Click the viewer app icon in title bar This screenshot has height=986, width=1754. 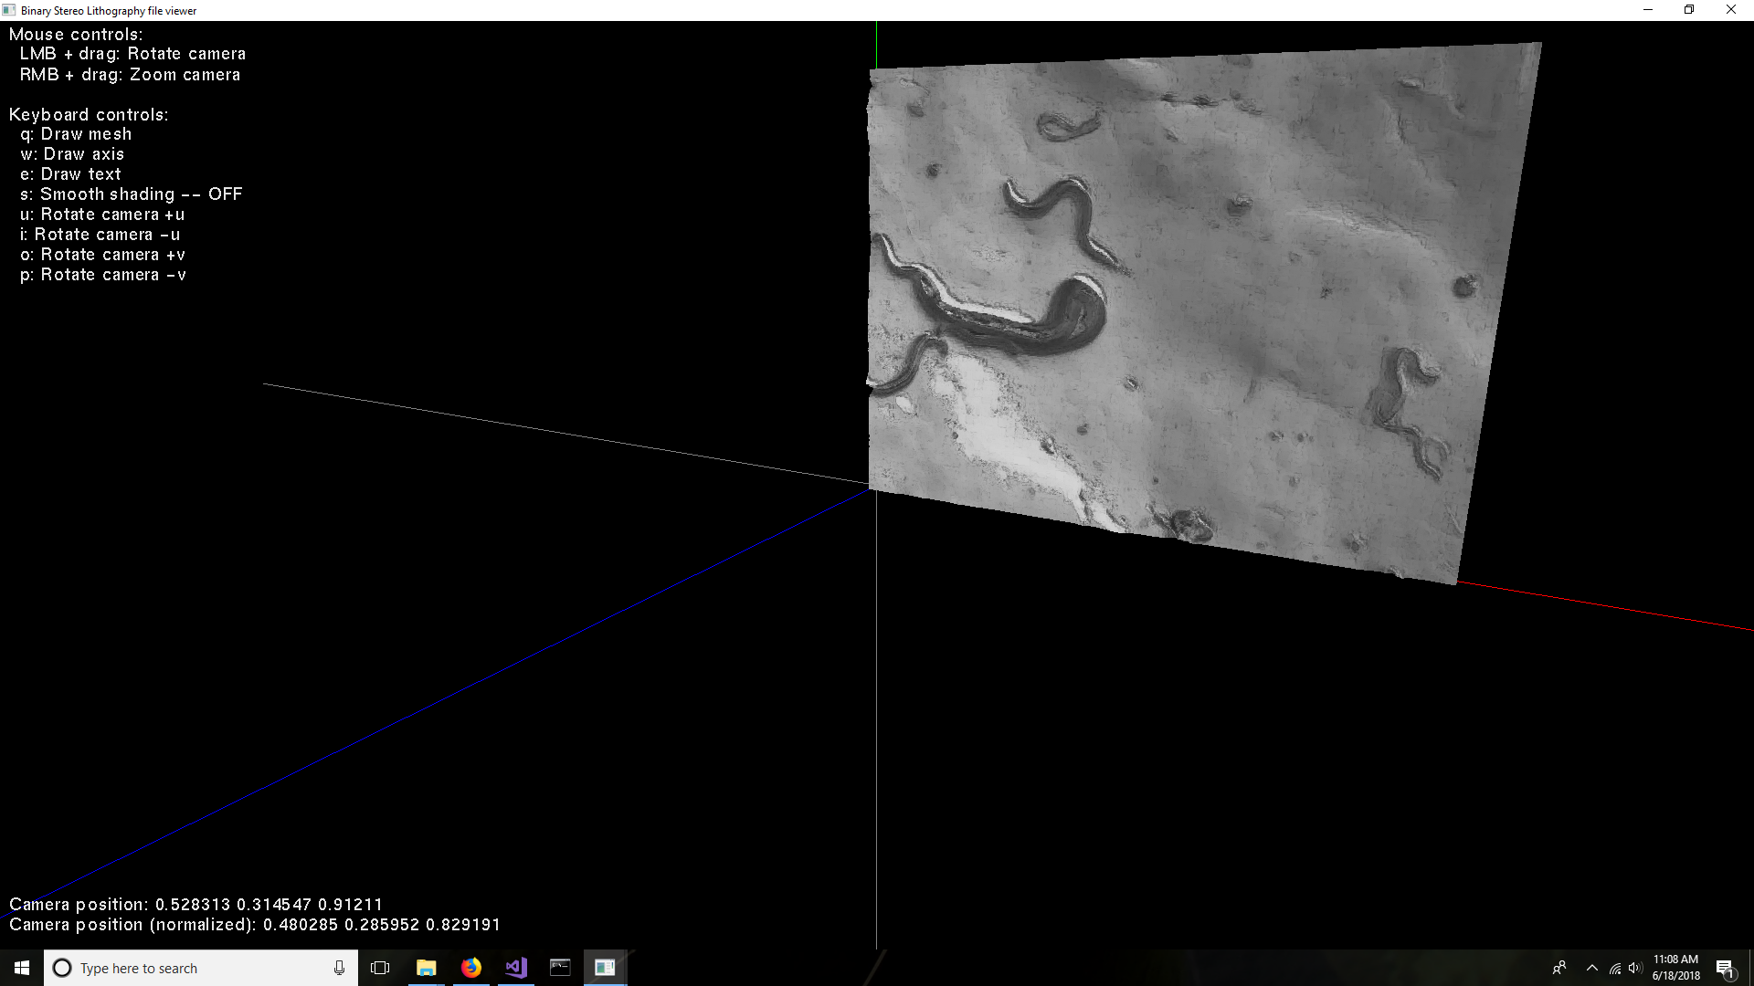9,10
